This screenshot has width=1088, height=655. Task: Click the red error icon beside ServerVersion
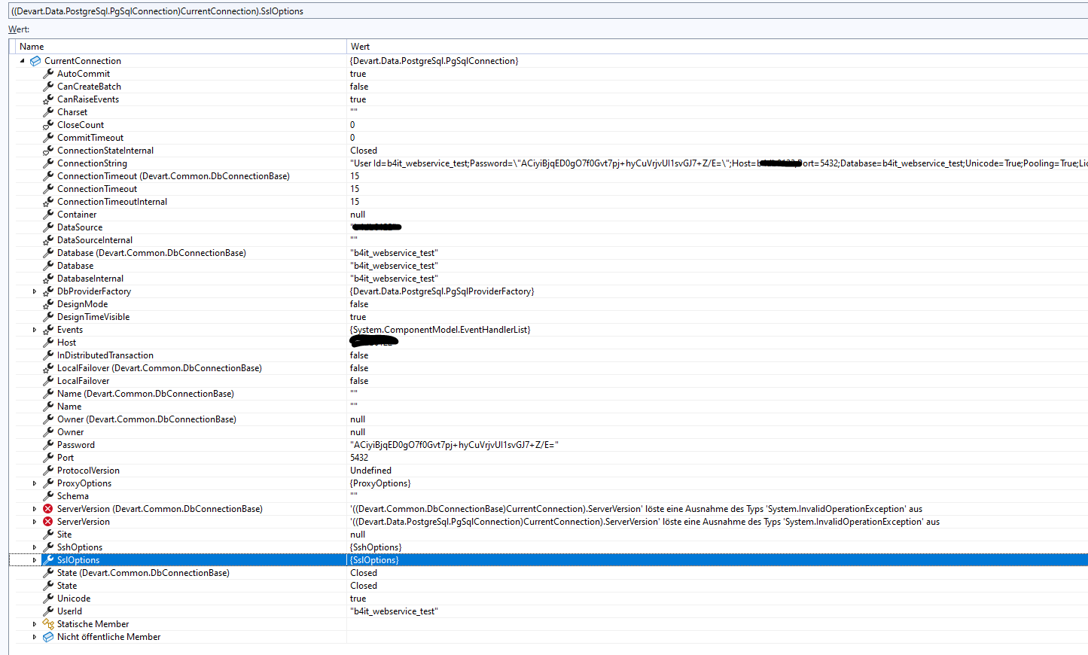click(x=48, y=522)
